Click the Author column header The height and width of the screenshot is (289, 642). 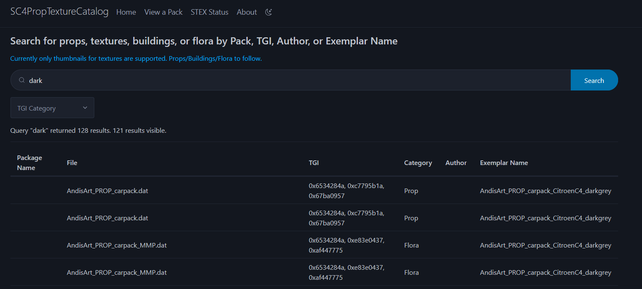point(456,163)
